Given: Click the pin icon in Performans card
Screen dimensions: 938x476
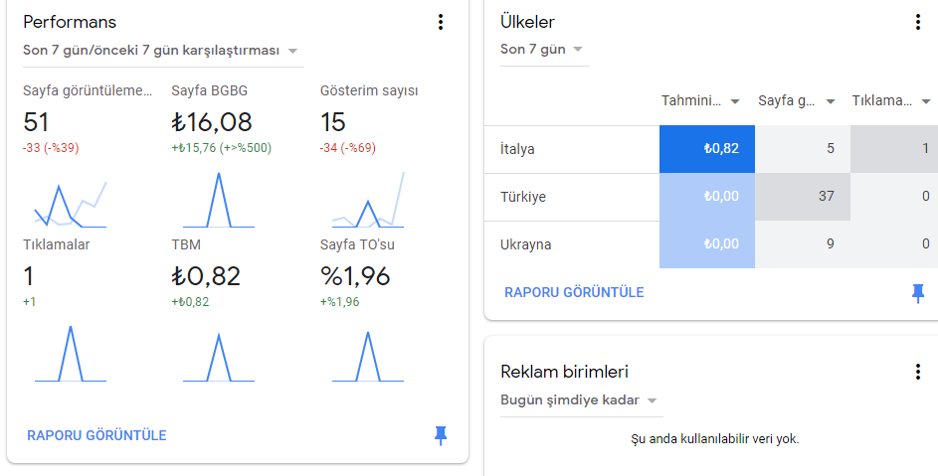Looking at the screenshot, I should click(x=441, y=435).
